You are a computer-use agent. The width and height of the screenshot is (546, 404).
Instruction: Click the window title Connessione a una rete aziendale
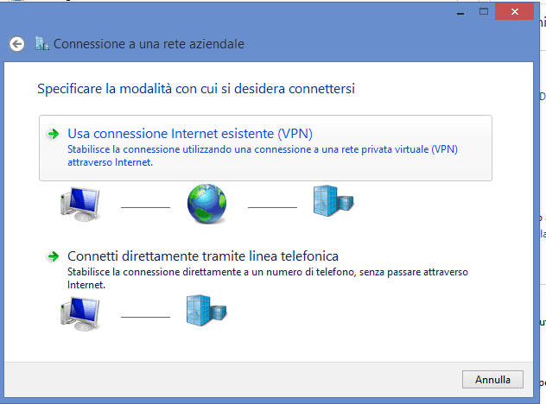coord(149,44)
